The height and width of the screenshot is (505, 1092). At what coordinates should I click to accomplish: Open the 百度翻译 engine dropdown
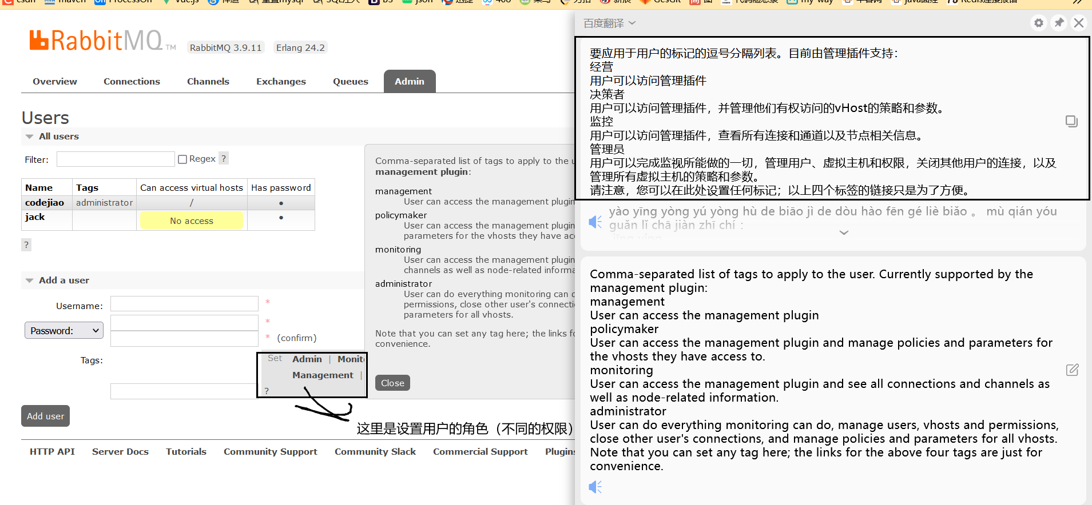[x=609, y=23]
